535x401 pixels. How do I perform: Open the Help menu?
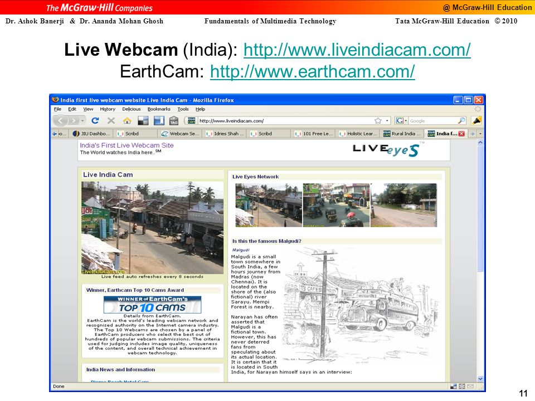[x=200, y=109]
